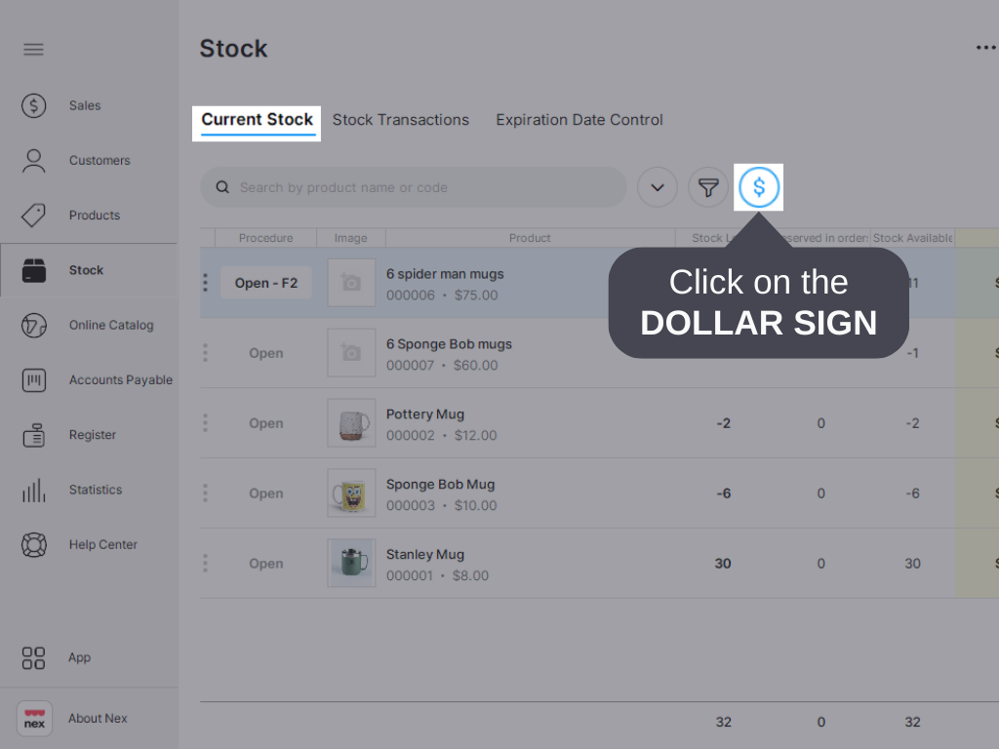This screenshot has width=999, height=749.
Task: Click the Open - F2 button
Action: pos(265,283)
